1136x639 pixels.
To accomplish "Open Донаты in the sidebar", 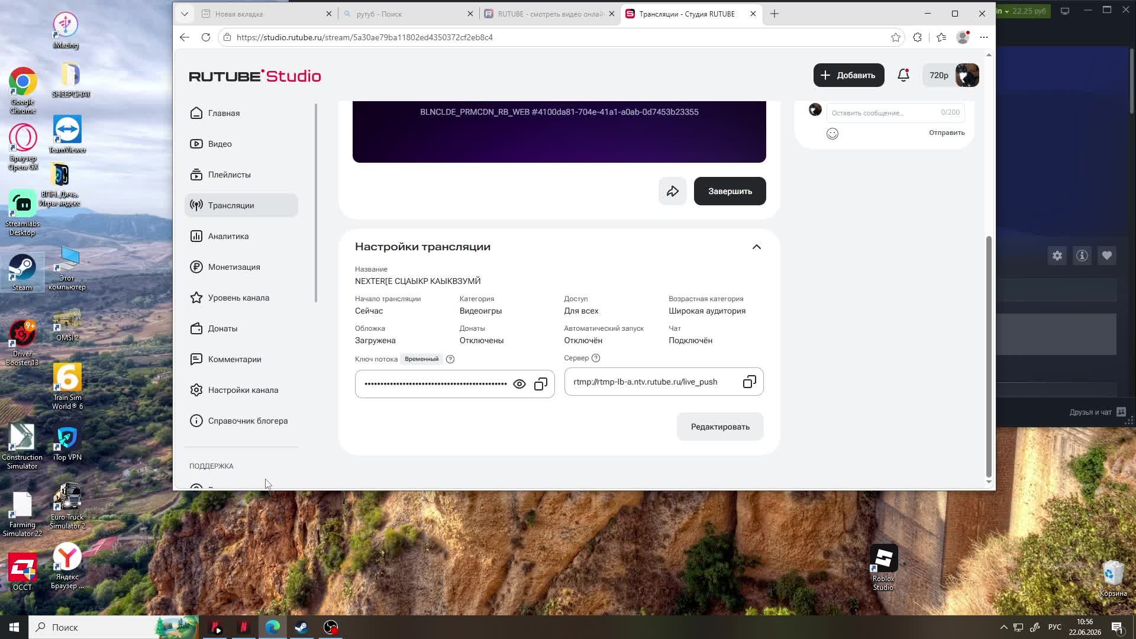I will pos(241,328).
